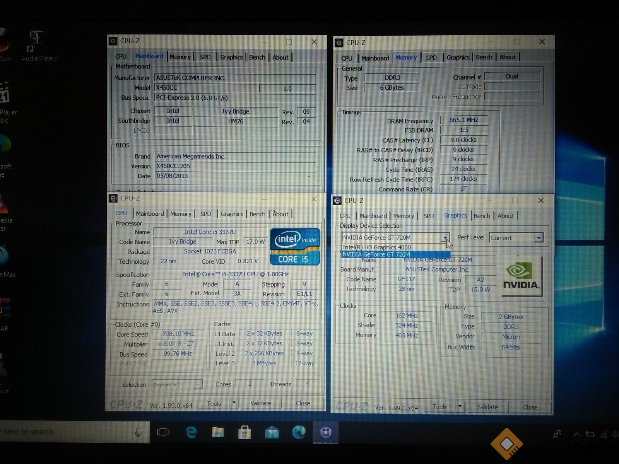Open Graphics tab in Memory window
This screenshot has height=464, width=619.
click(458, 57)
